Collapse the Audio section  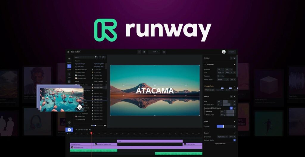coord(234,122)
